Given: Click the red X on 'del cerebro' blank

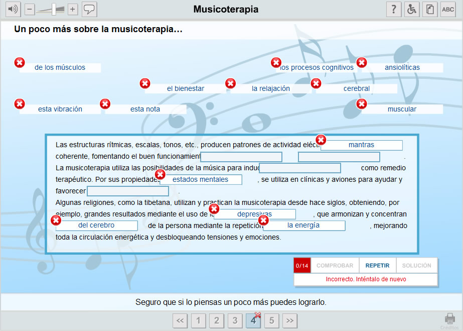Looking at the screenshot, I should pyautogui.click(x=56, y=220).
